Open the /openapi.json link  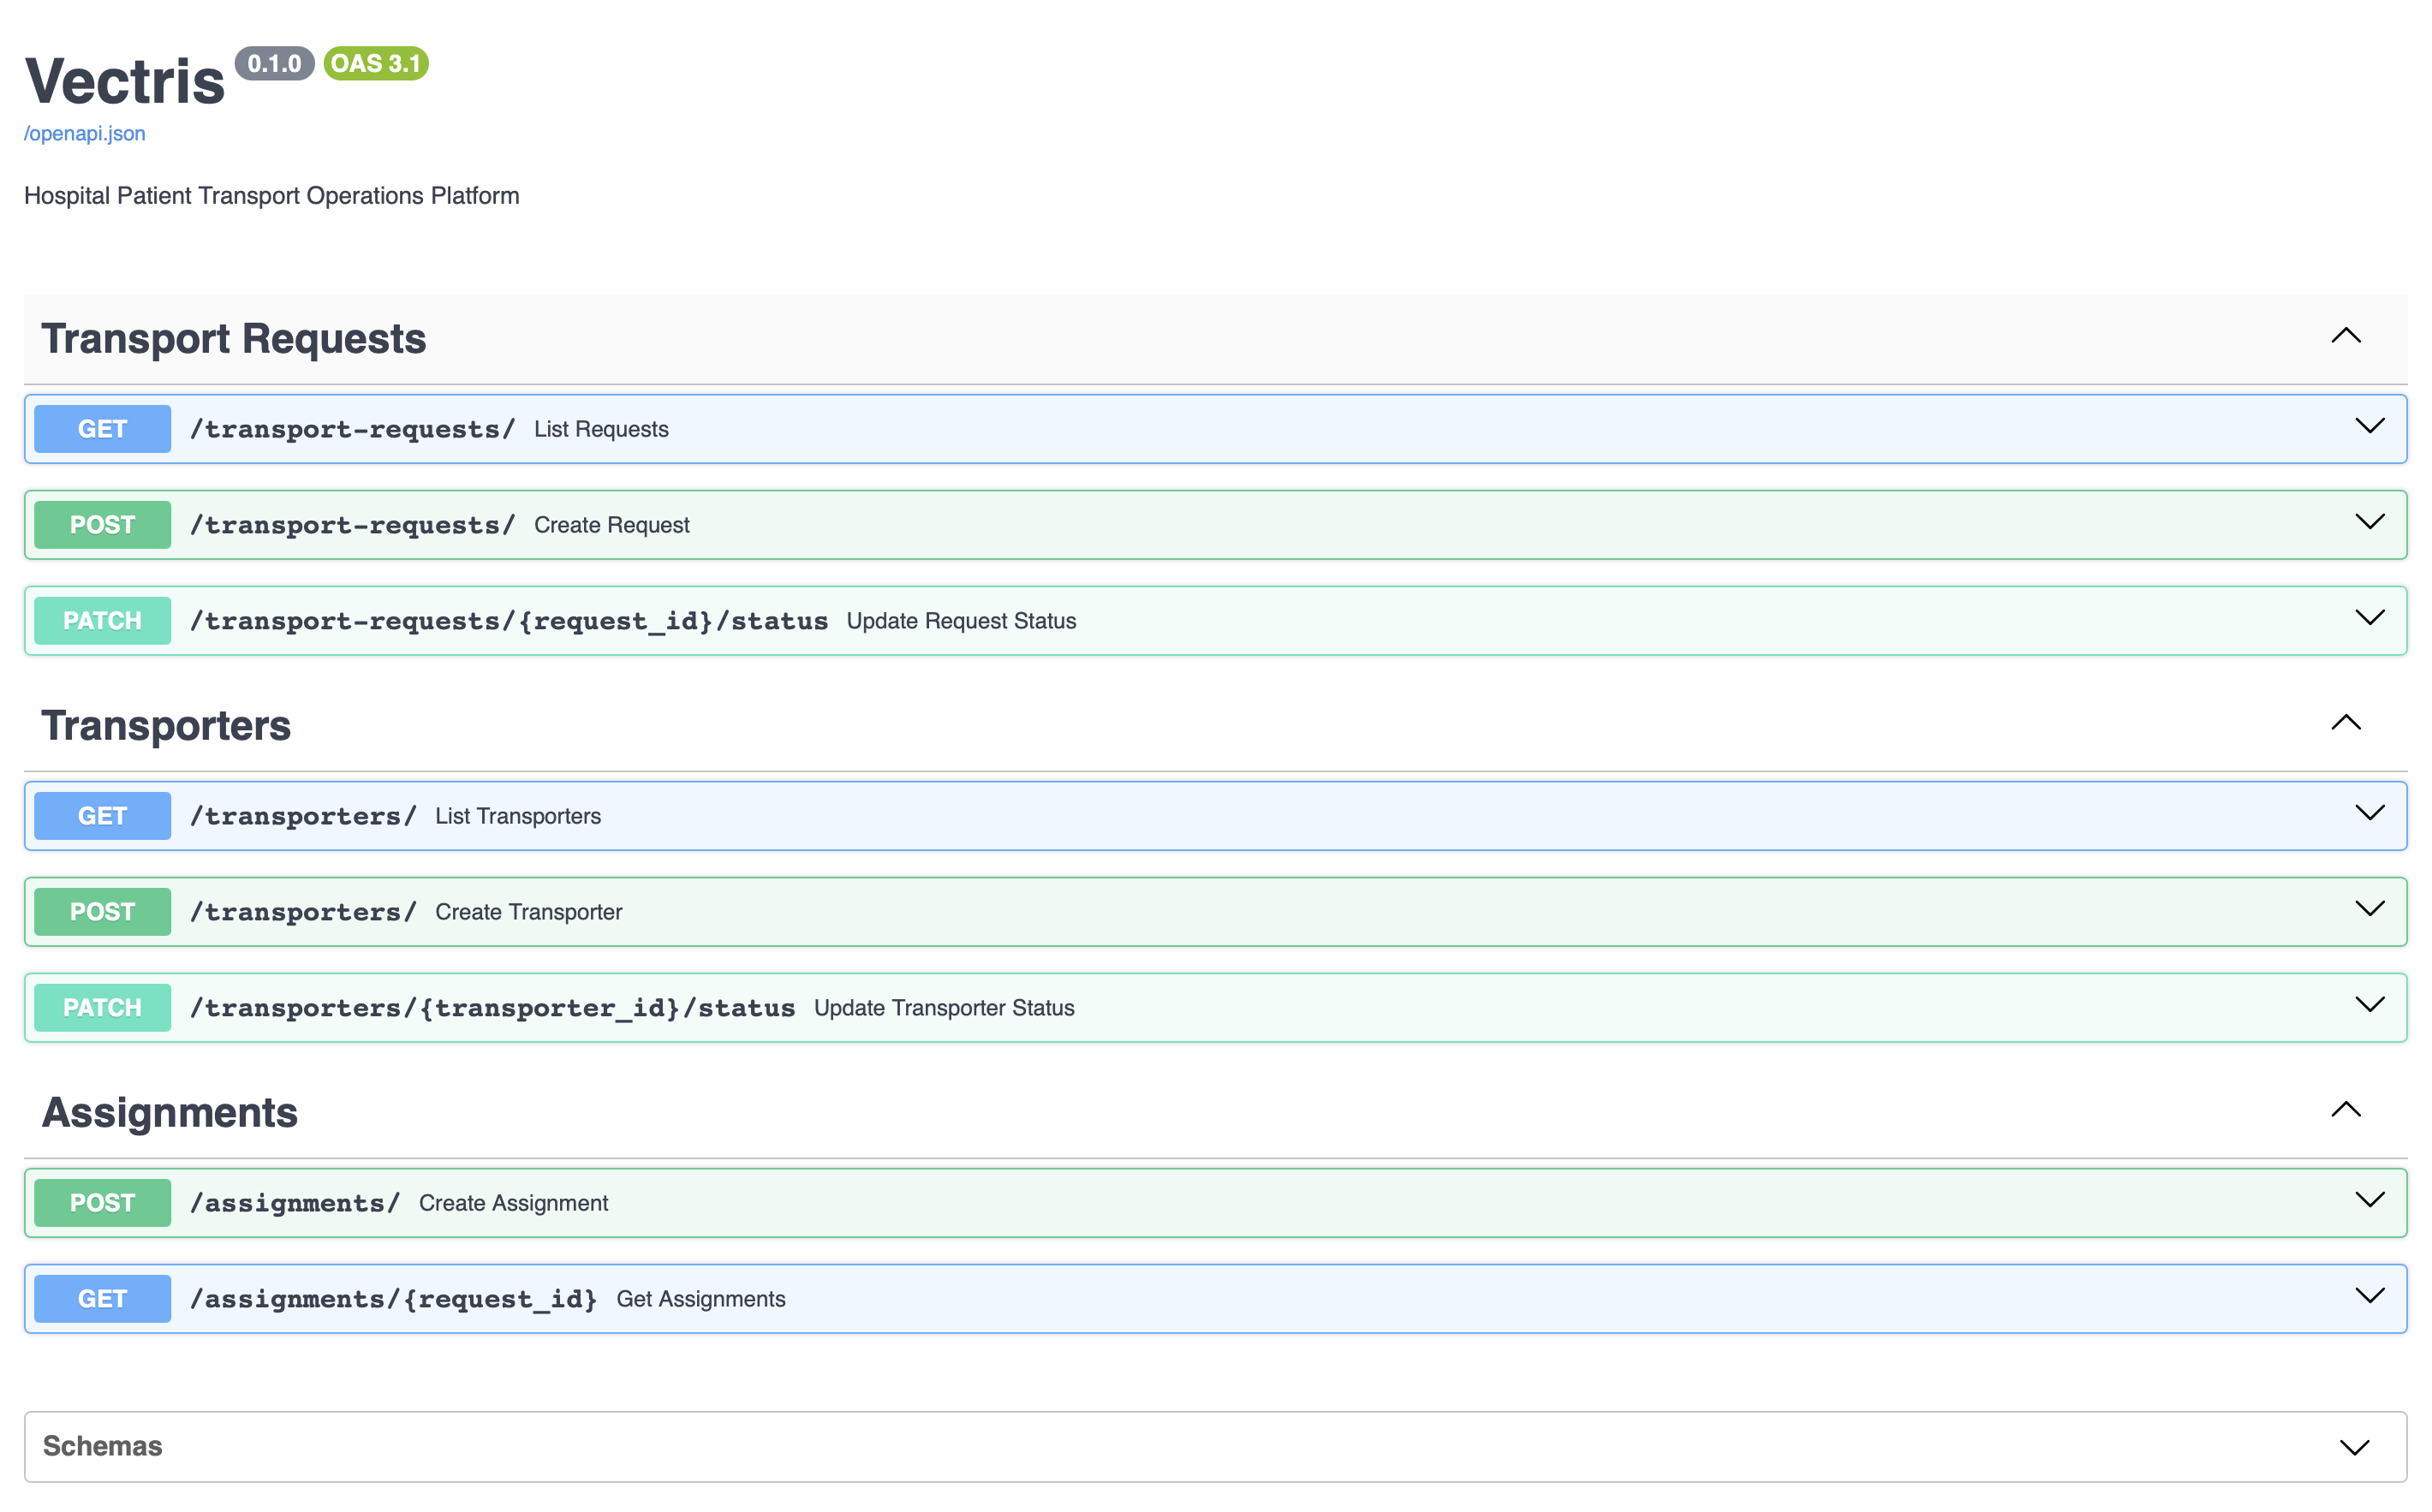point(85,134)
